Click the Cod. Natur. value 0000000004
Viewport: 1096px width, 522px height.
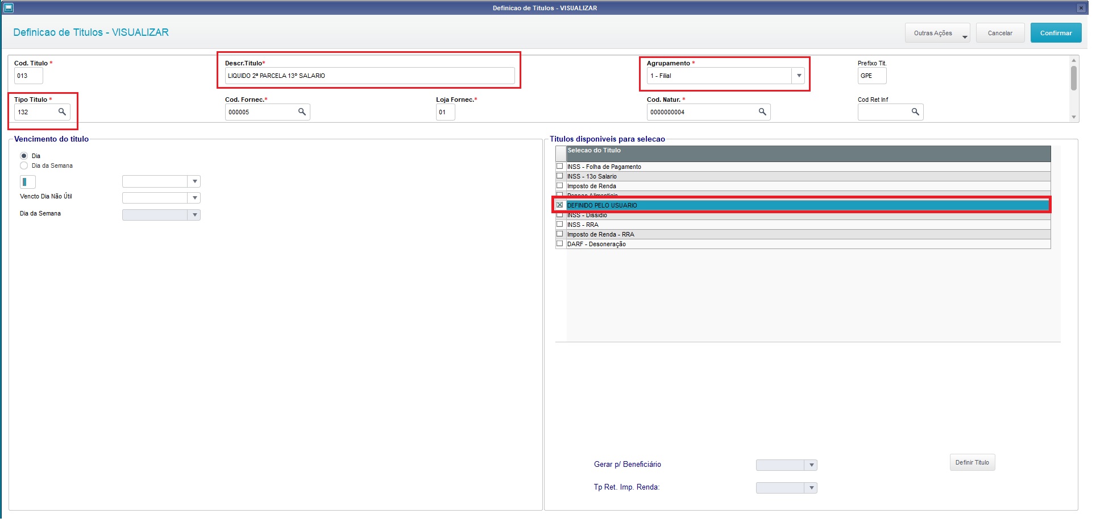point(667,112)
